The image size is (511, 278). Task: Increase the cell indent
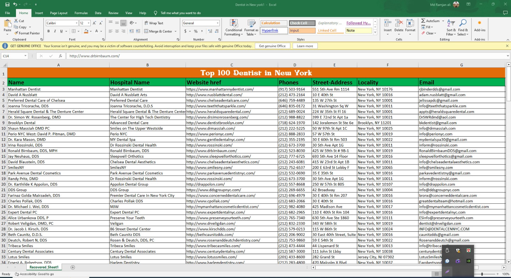tap(138, 31)
